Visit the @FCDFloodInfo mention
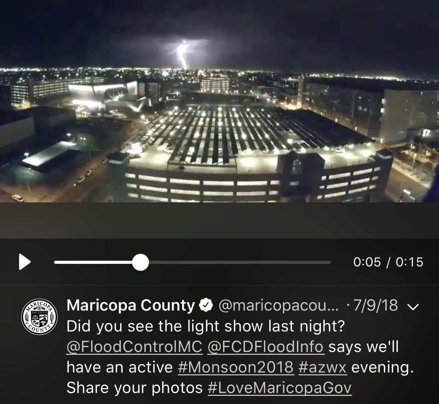Viewport: 439px width, 404px height. coord(265,347)
